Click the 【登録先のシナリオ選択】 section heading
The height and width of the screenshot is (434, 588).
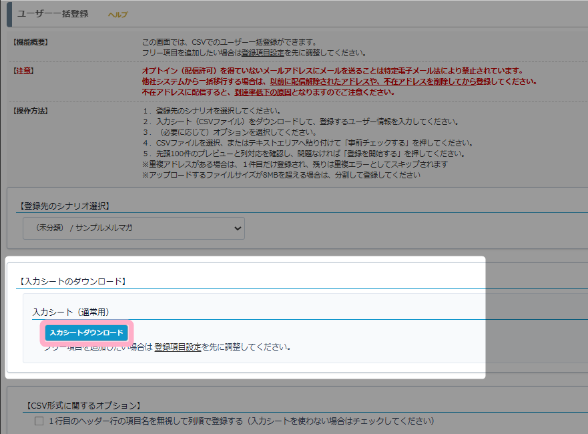65,206
